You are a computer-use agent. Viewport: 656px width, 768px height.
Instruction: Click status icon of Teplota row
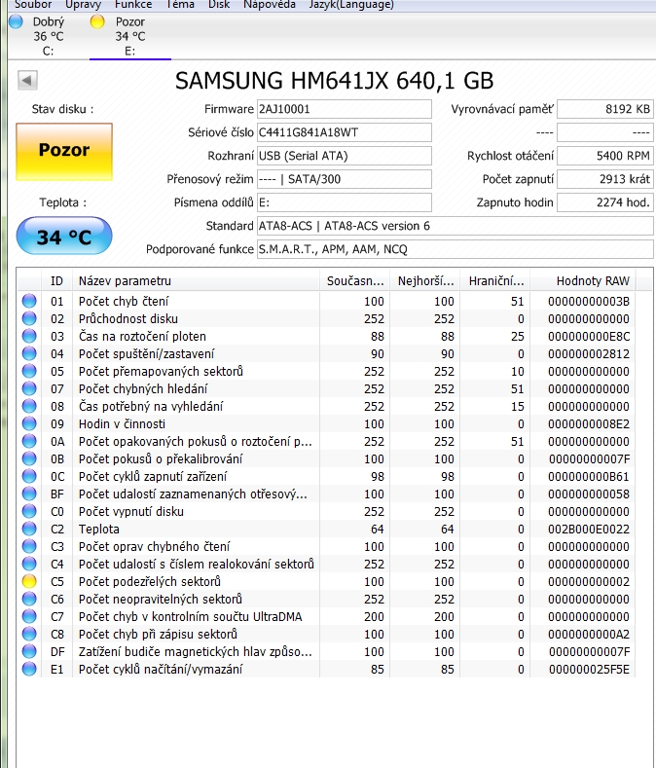(29, 529)
